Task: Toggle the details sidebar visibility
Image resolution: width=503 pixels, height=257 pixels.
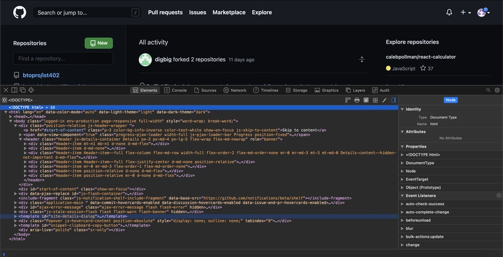Action: coord(394,100)
